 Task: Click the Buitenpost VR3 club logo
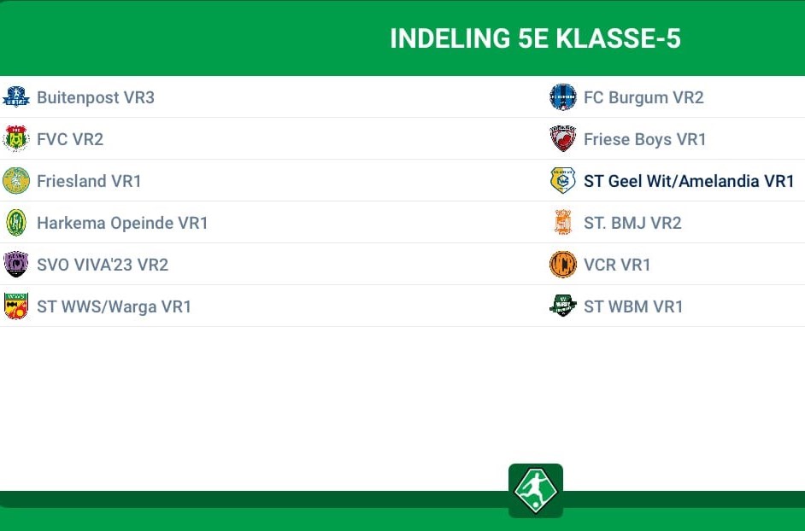pyautogui.click(x=16, y=97)
